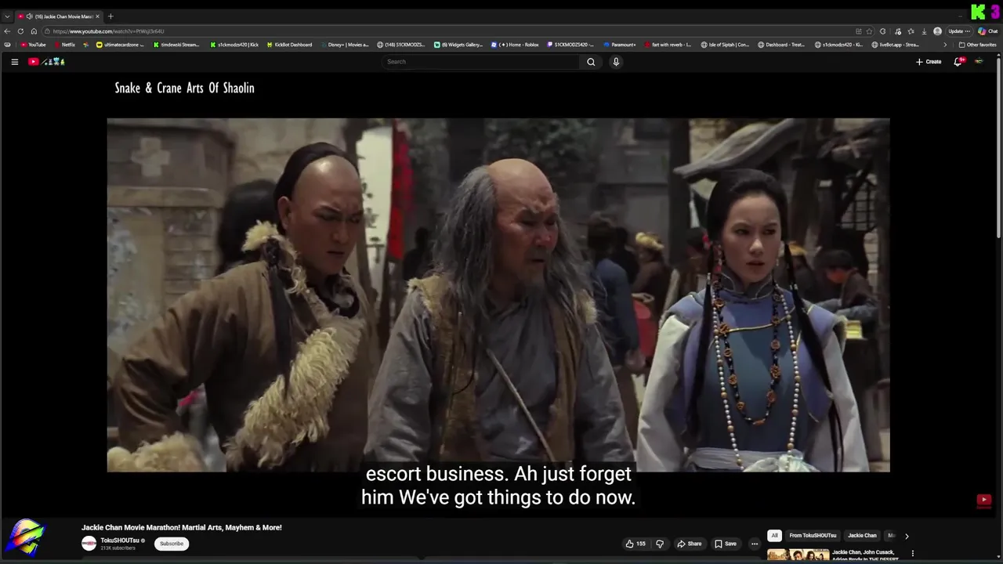Open the ultimatecardzone bookmark
The height and width of the screenshot is (564, 1003).
point(120,45)
